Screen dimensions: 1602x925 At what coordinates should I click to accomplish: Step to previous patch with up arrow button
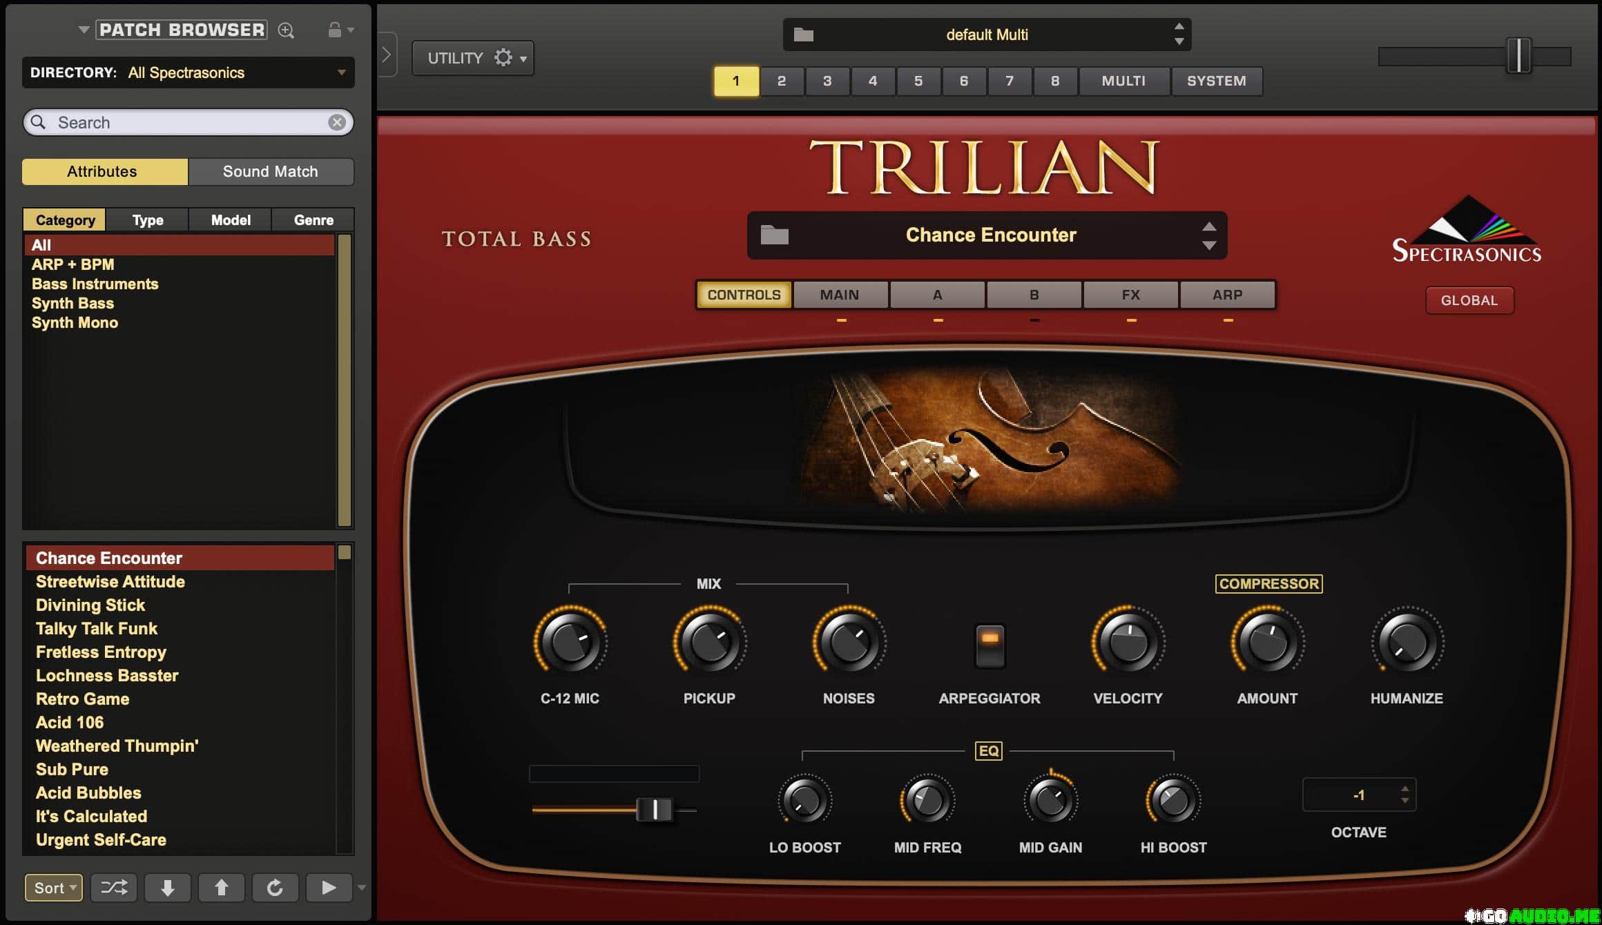(x=222, y=887)
